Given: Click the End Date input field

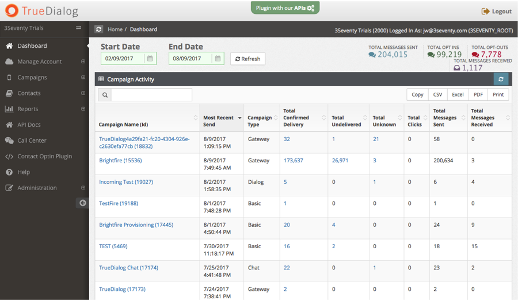Looking at the screenshot, I should click(x=191, y=59).
